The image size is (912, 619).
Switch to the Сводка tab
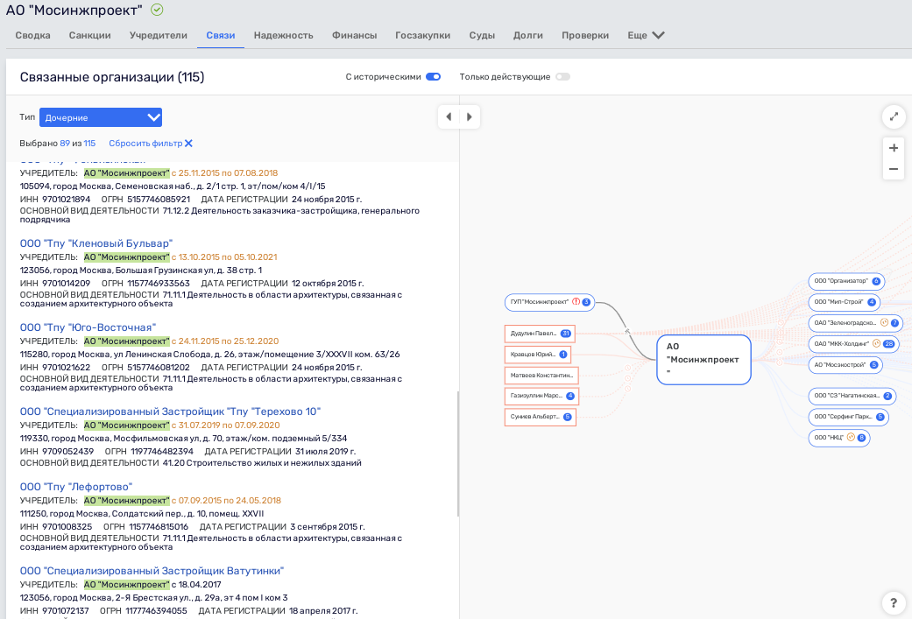coord(32,35)
